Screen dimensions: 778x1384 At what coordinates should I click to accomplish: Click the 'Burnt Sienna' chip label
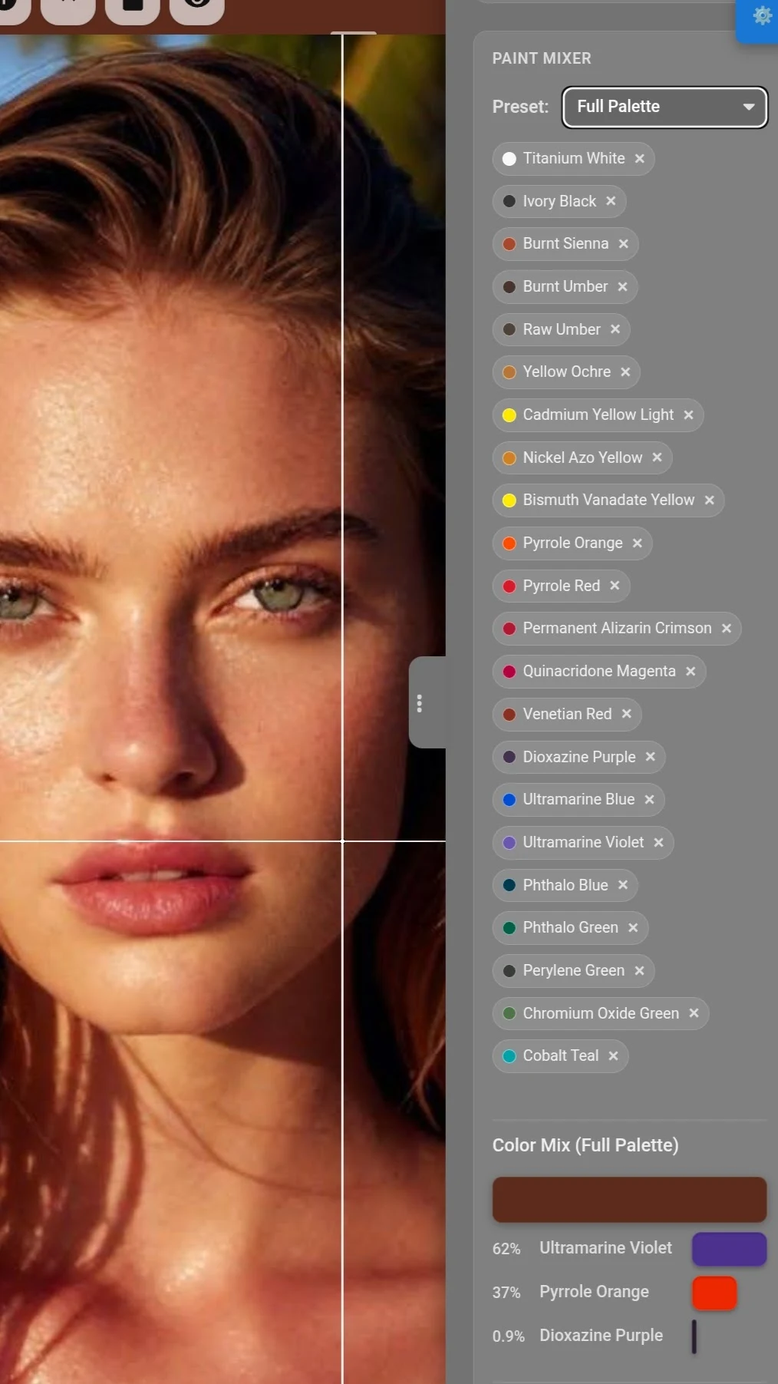565,243
